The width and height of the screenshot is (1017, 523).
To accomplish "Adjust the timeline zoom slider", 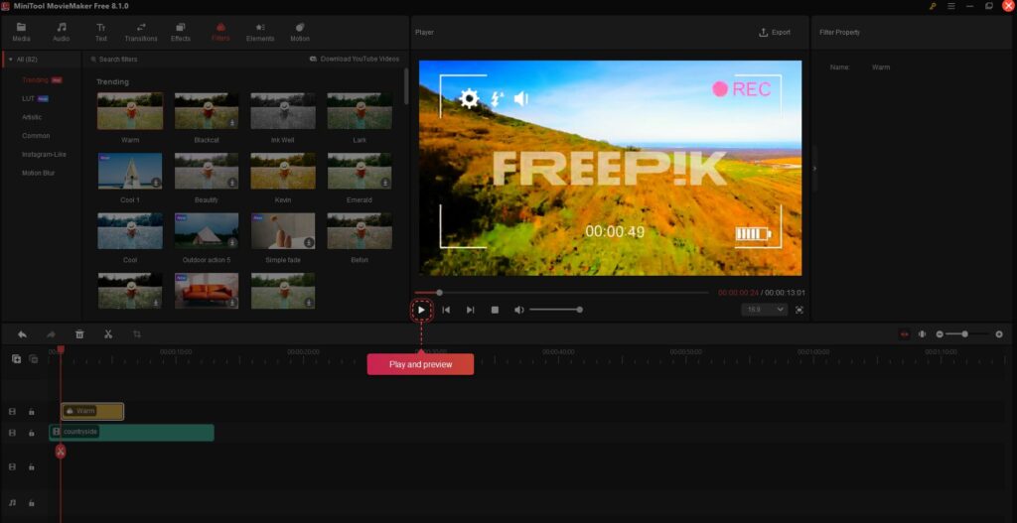I will coord(967,334).
